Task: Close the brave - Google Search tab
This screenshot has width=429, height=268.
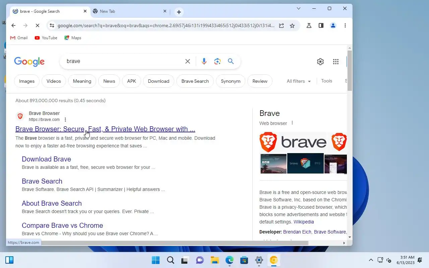Action: click(x=85, y=11)
